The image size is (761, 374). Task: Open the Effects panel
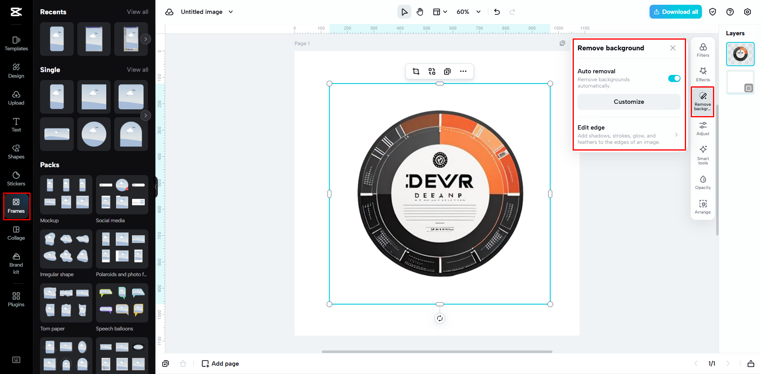click(x=702, y=74)
